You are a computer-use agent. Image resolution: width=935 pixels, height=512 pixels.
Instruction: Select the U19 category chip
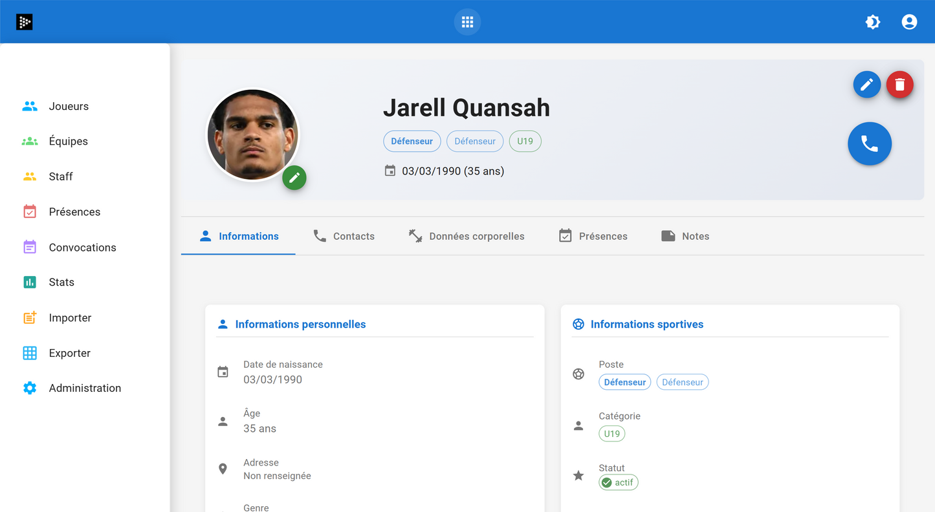point(611,433)
